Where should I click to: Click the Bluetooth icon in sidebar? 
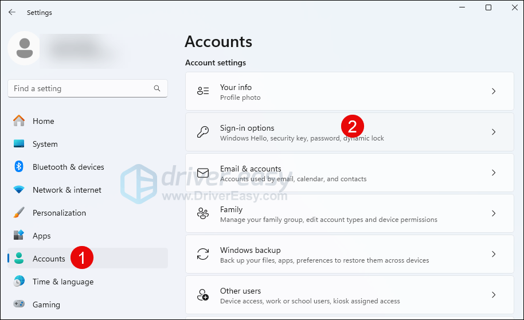click(19, 167)
